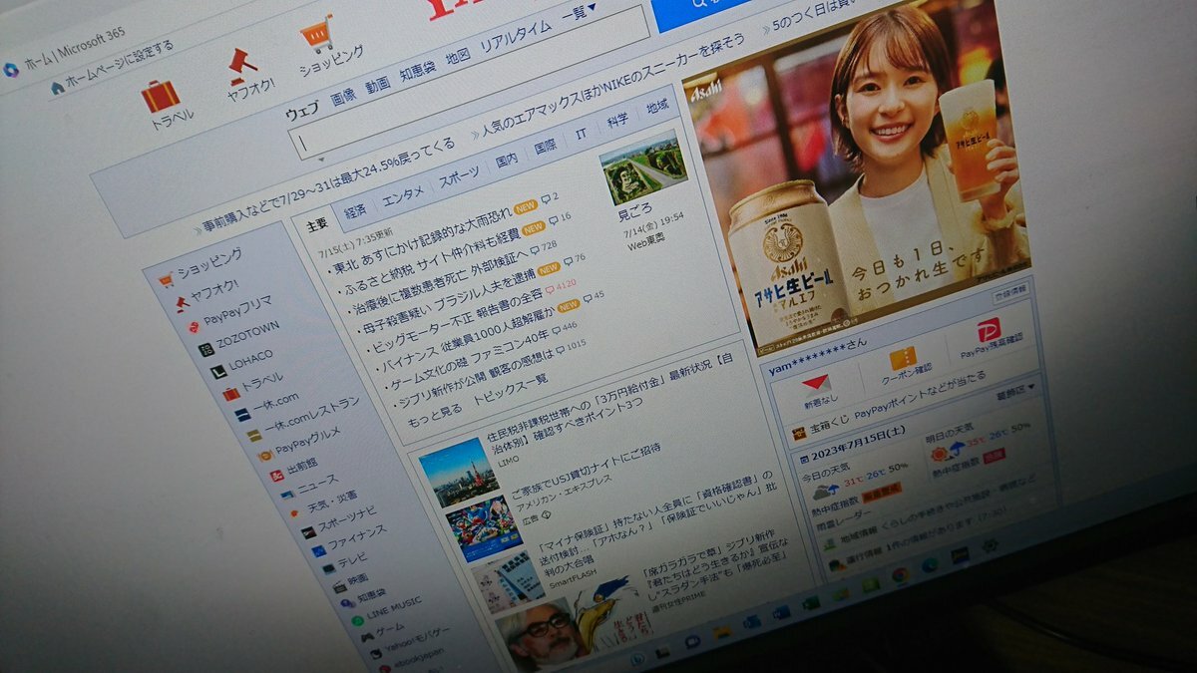Switch to the IT news tab
The height and width of the screenshot is (673, 1197).
point(581,134)
